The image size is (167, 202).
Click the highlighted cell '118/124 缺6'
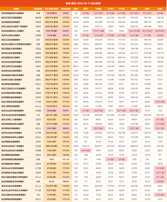[x=134, y=31]
